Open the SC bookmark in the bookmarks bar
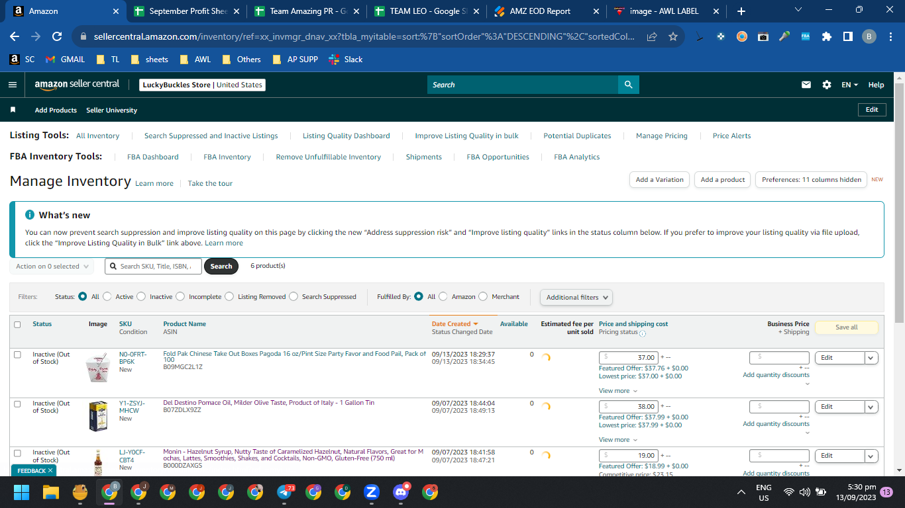905x508 pixels. (23, 60)
